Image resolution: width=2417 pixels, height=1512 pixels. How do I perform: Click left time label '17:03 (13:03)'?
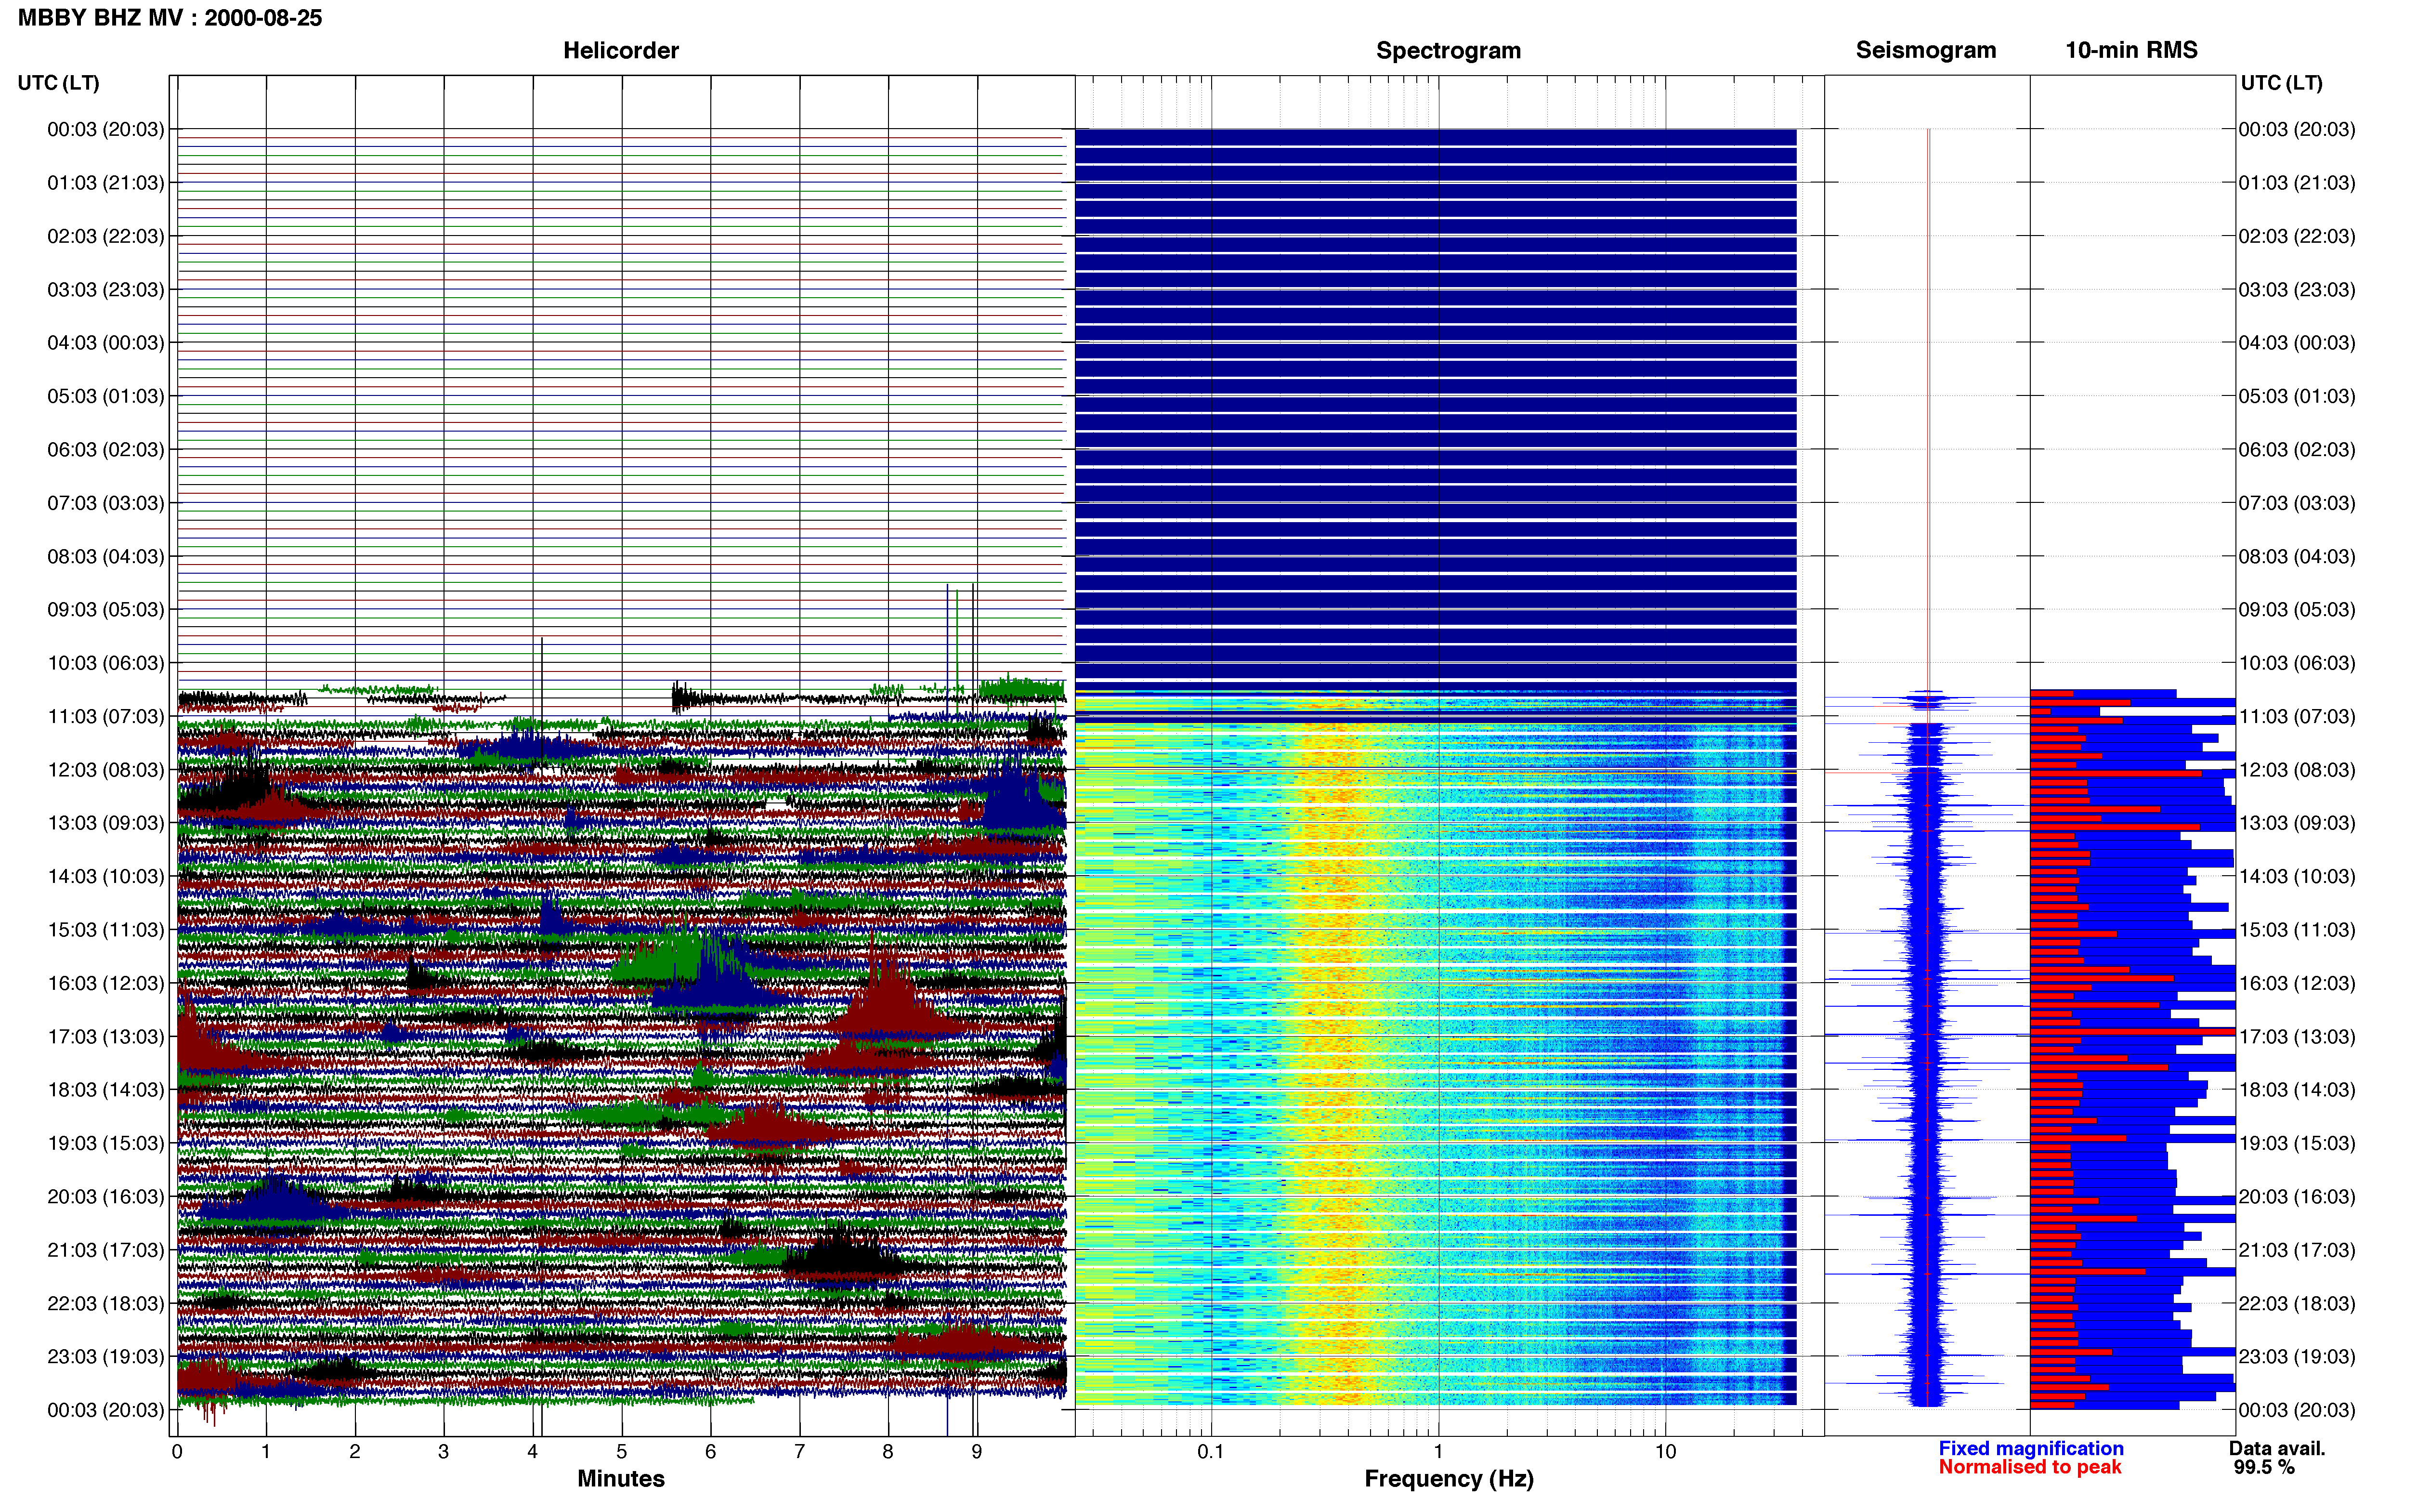click(106, 1037)
